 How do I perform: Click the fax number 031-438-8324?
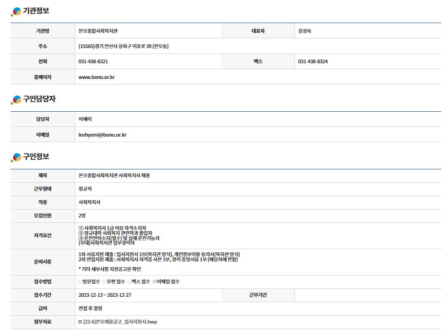point(312,61)
